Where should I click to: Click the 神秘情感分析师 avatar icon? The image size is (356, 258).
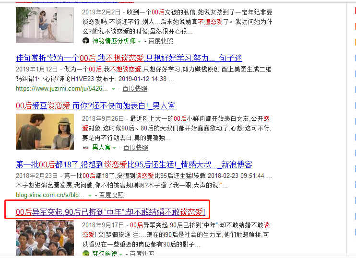point(86,41)
